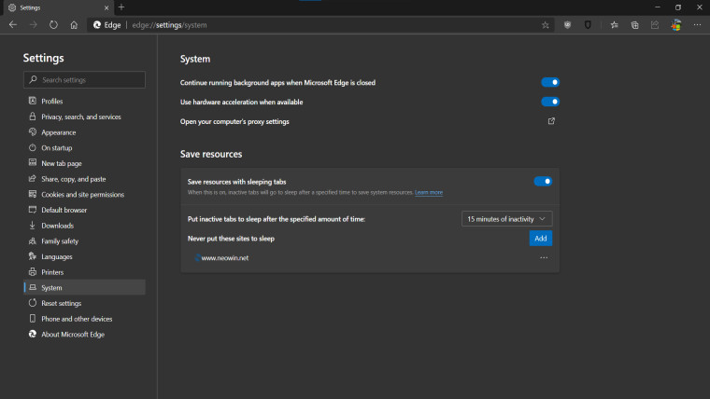Click the Bitwarden shield extension icon

[588, 25]
